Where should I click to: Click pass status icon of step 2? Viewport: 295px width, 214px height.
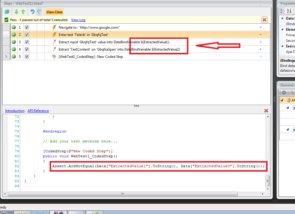tap(14, 35)
